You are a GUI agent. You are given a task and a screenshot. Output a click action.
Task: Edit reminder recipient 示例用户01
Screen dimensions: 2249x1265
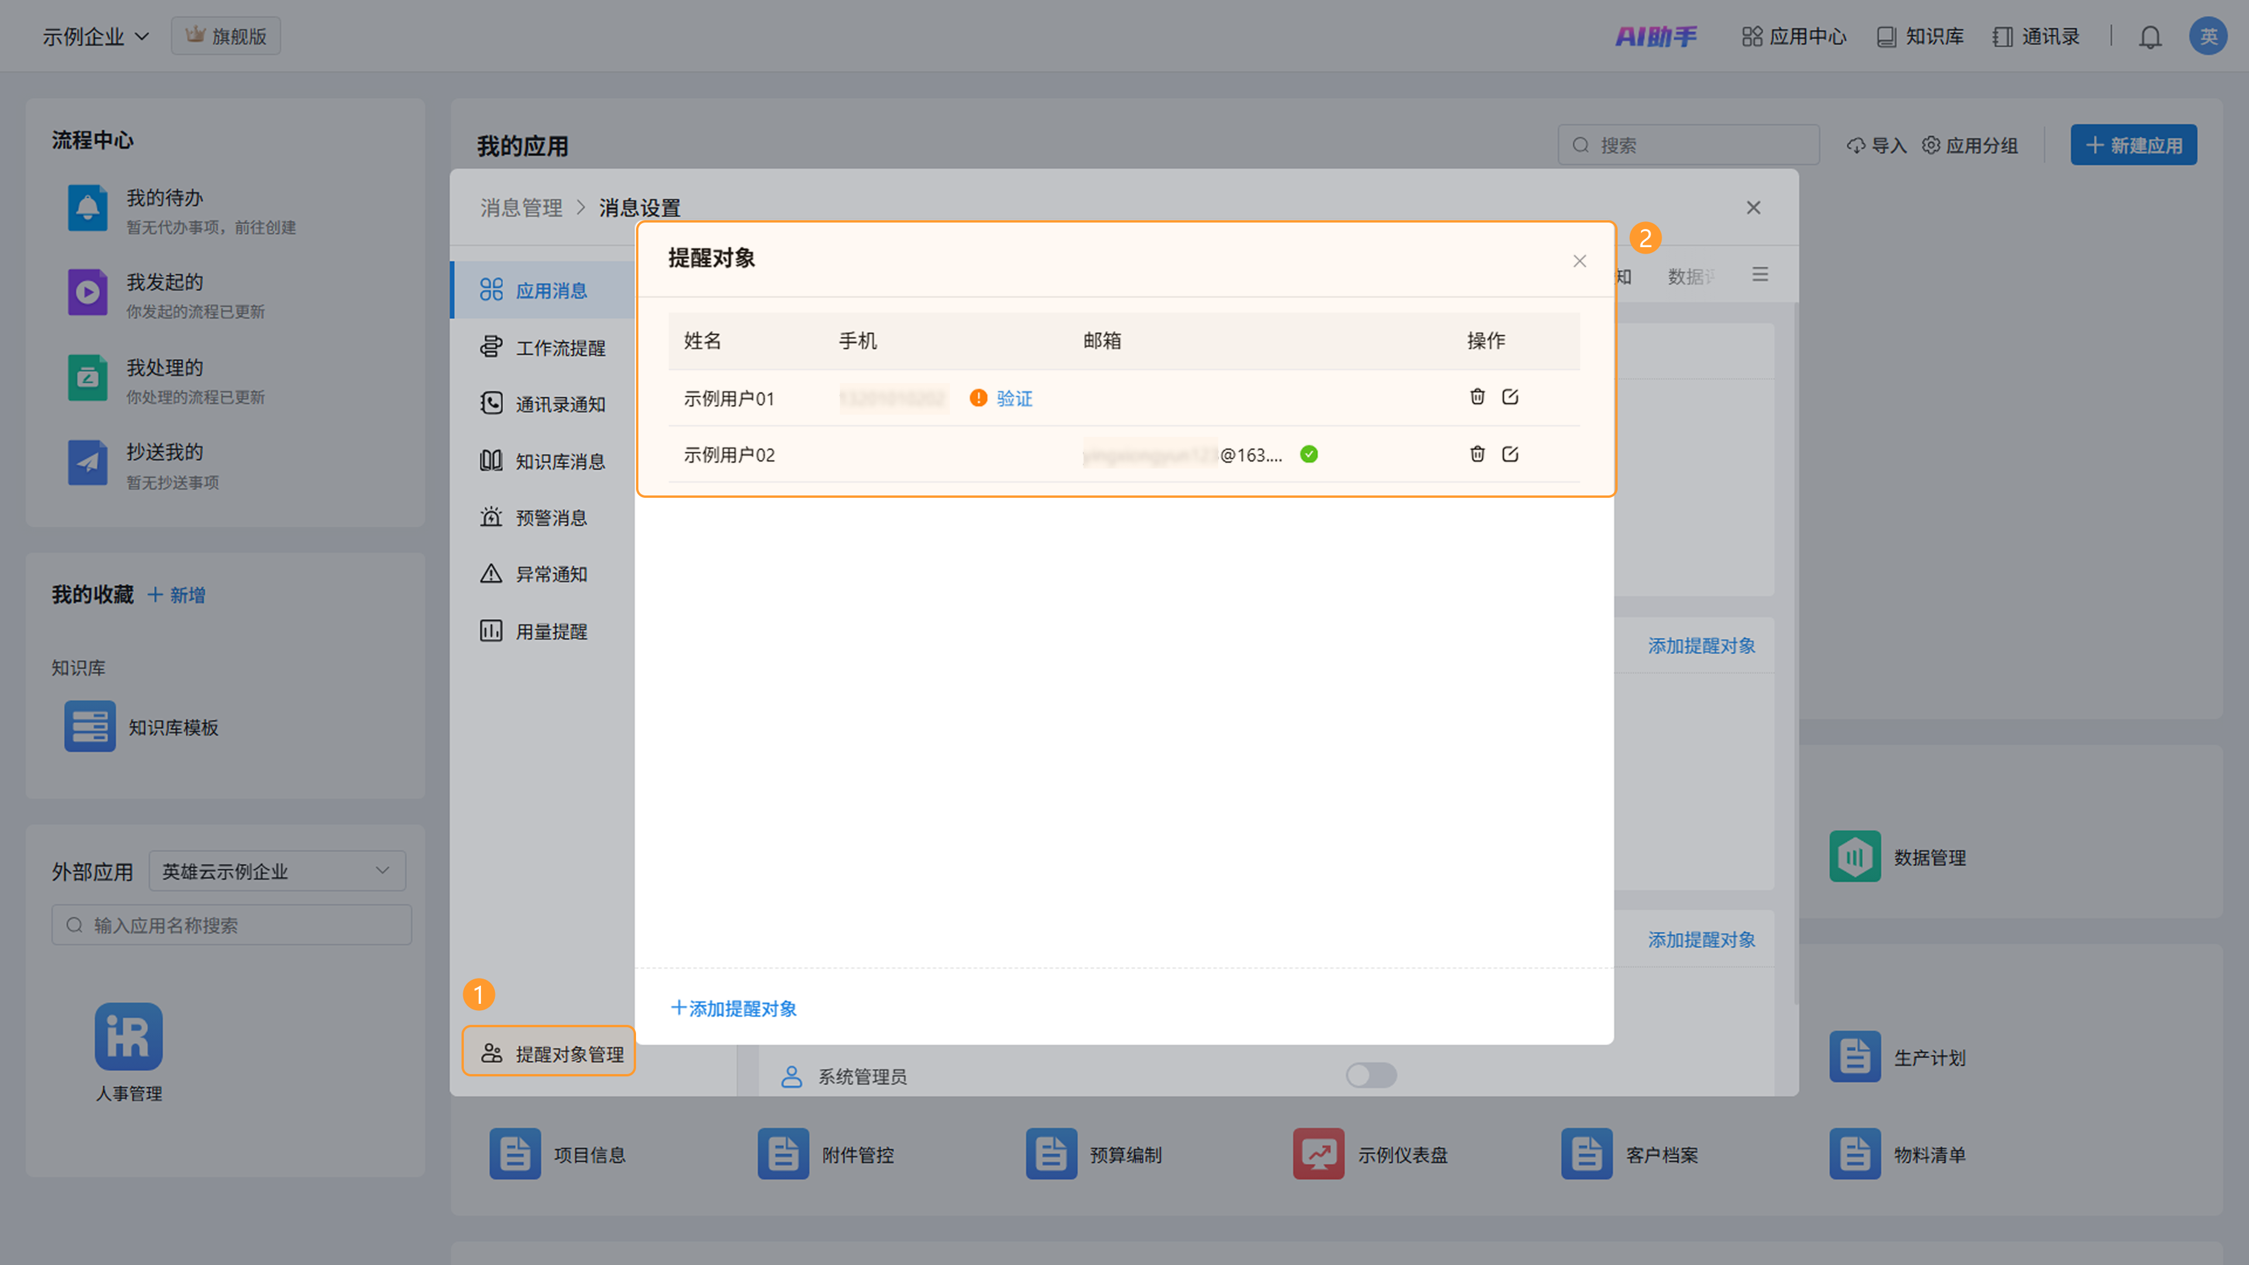(1509, 397)
